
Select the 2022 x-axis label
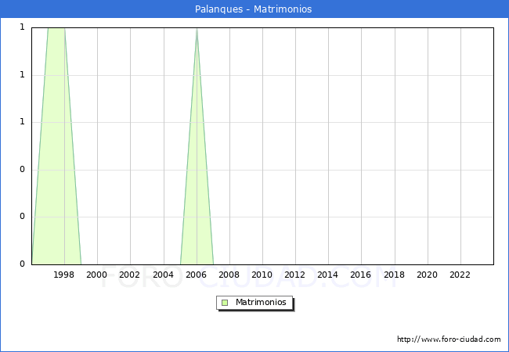click(460, 275)
